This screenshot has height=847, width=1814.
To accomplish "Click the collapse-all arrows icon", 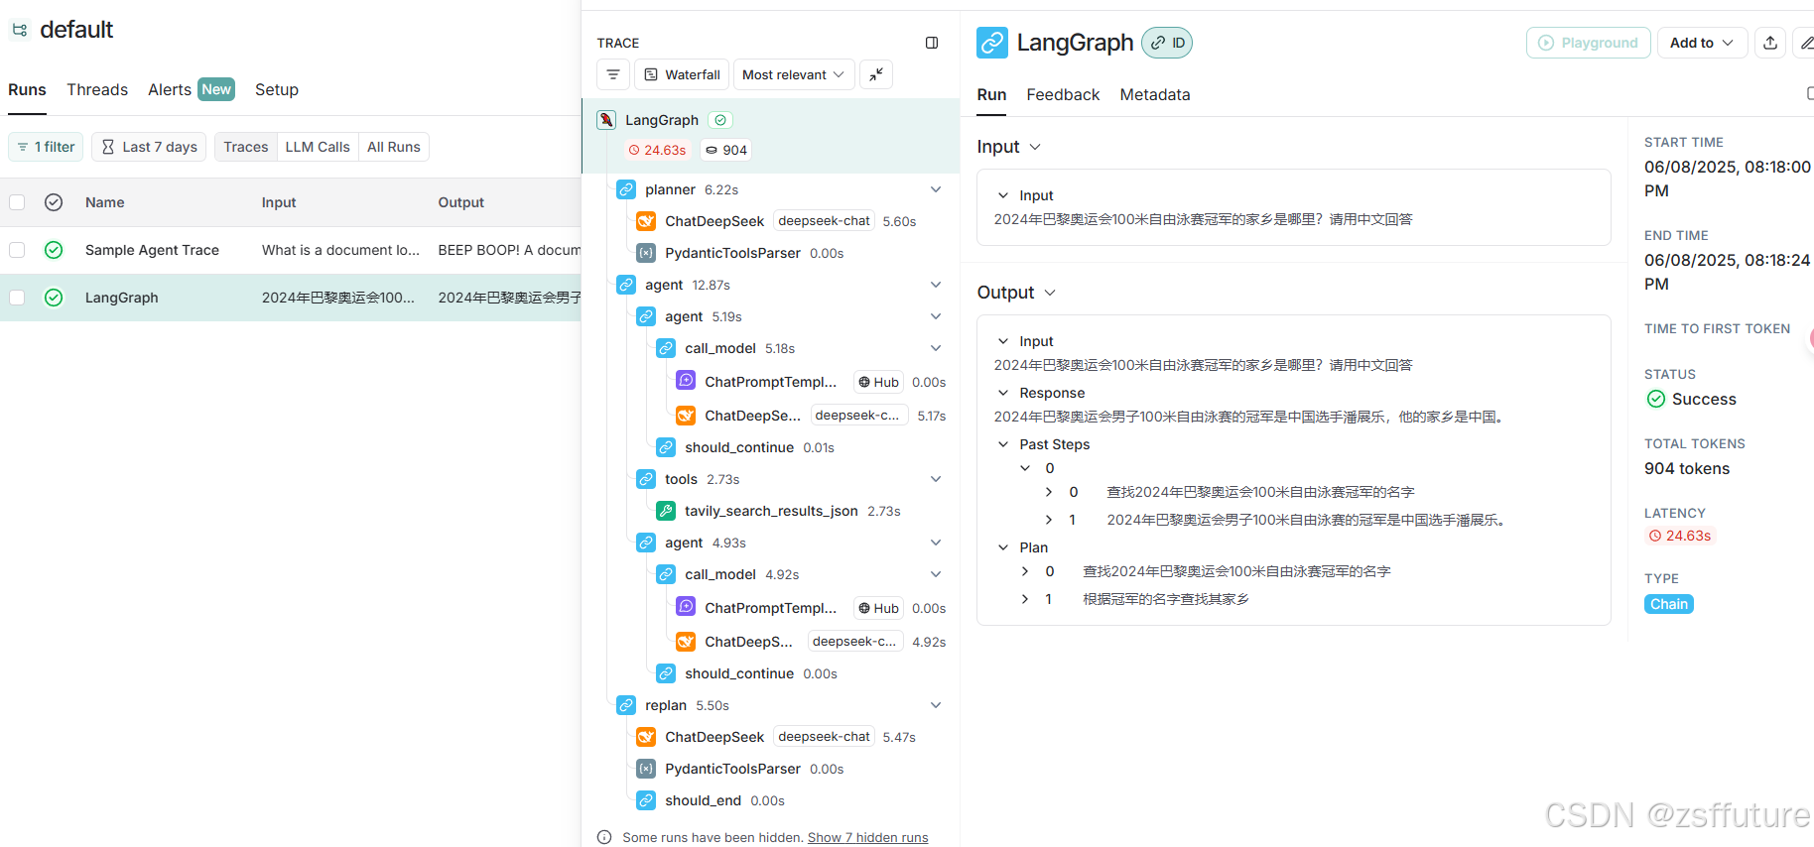I will point(876,74).
